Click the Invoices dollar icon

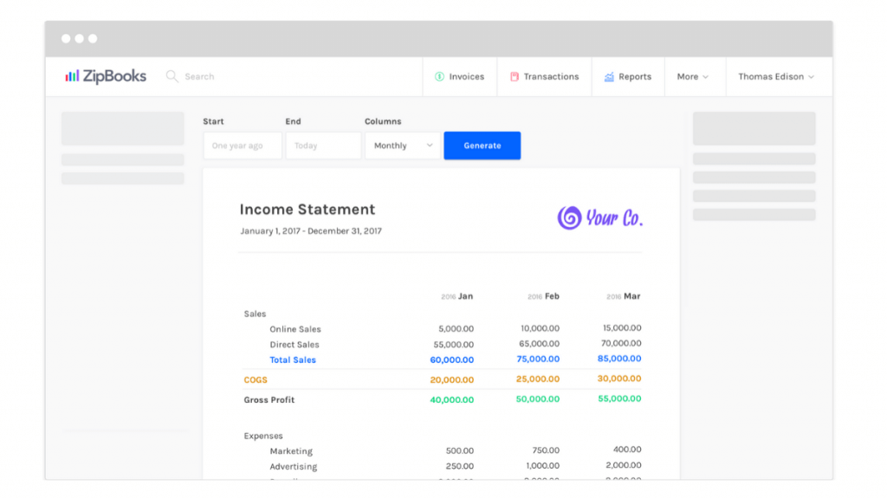(x=439, y=76)
